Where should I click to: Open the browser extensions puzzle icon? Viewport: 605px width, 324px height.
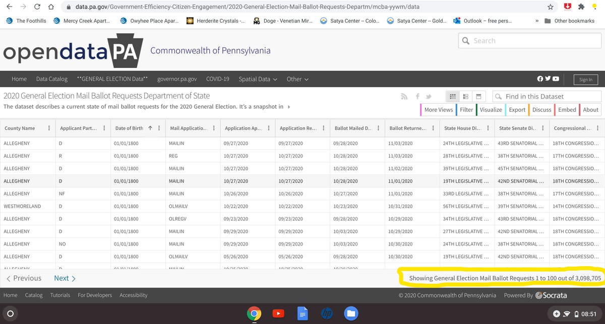coord(582,7)
